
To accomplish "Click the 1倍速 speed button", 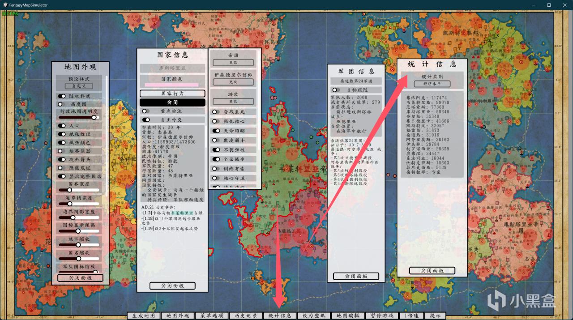I will [x=411, y=316].
